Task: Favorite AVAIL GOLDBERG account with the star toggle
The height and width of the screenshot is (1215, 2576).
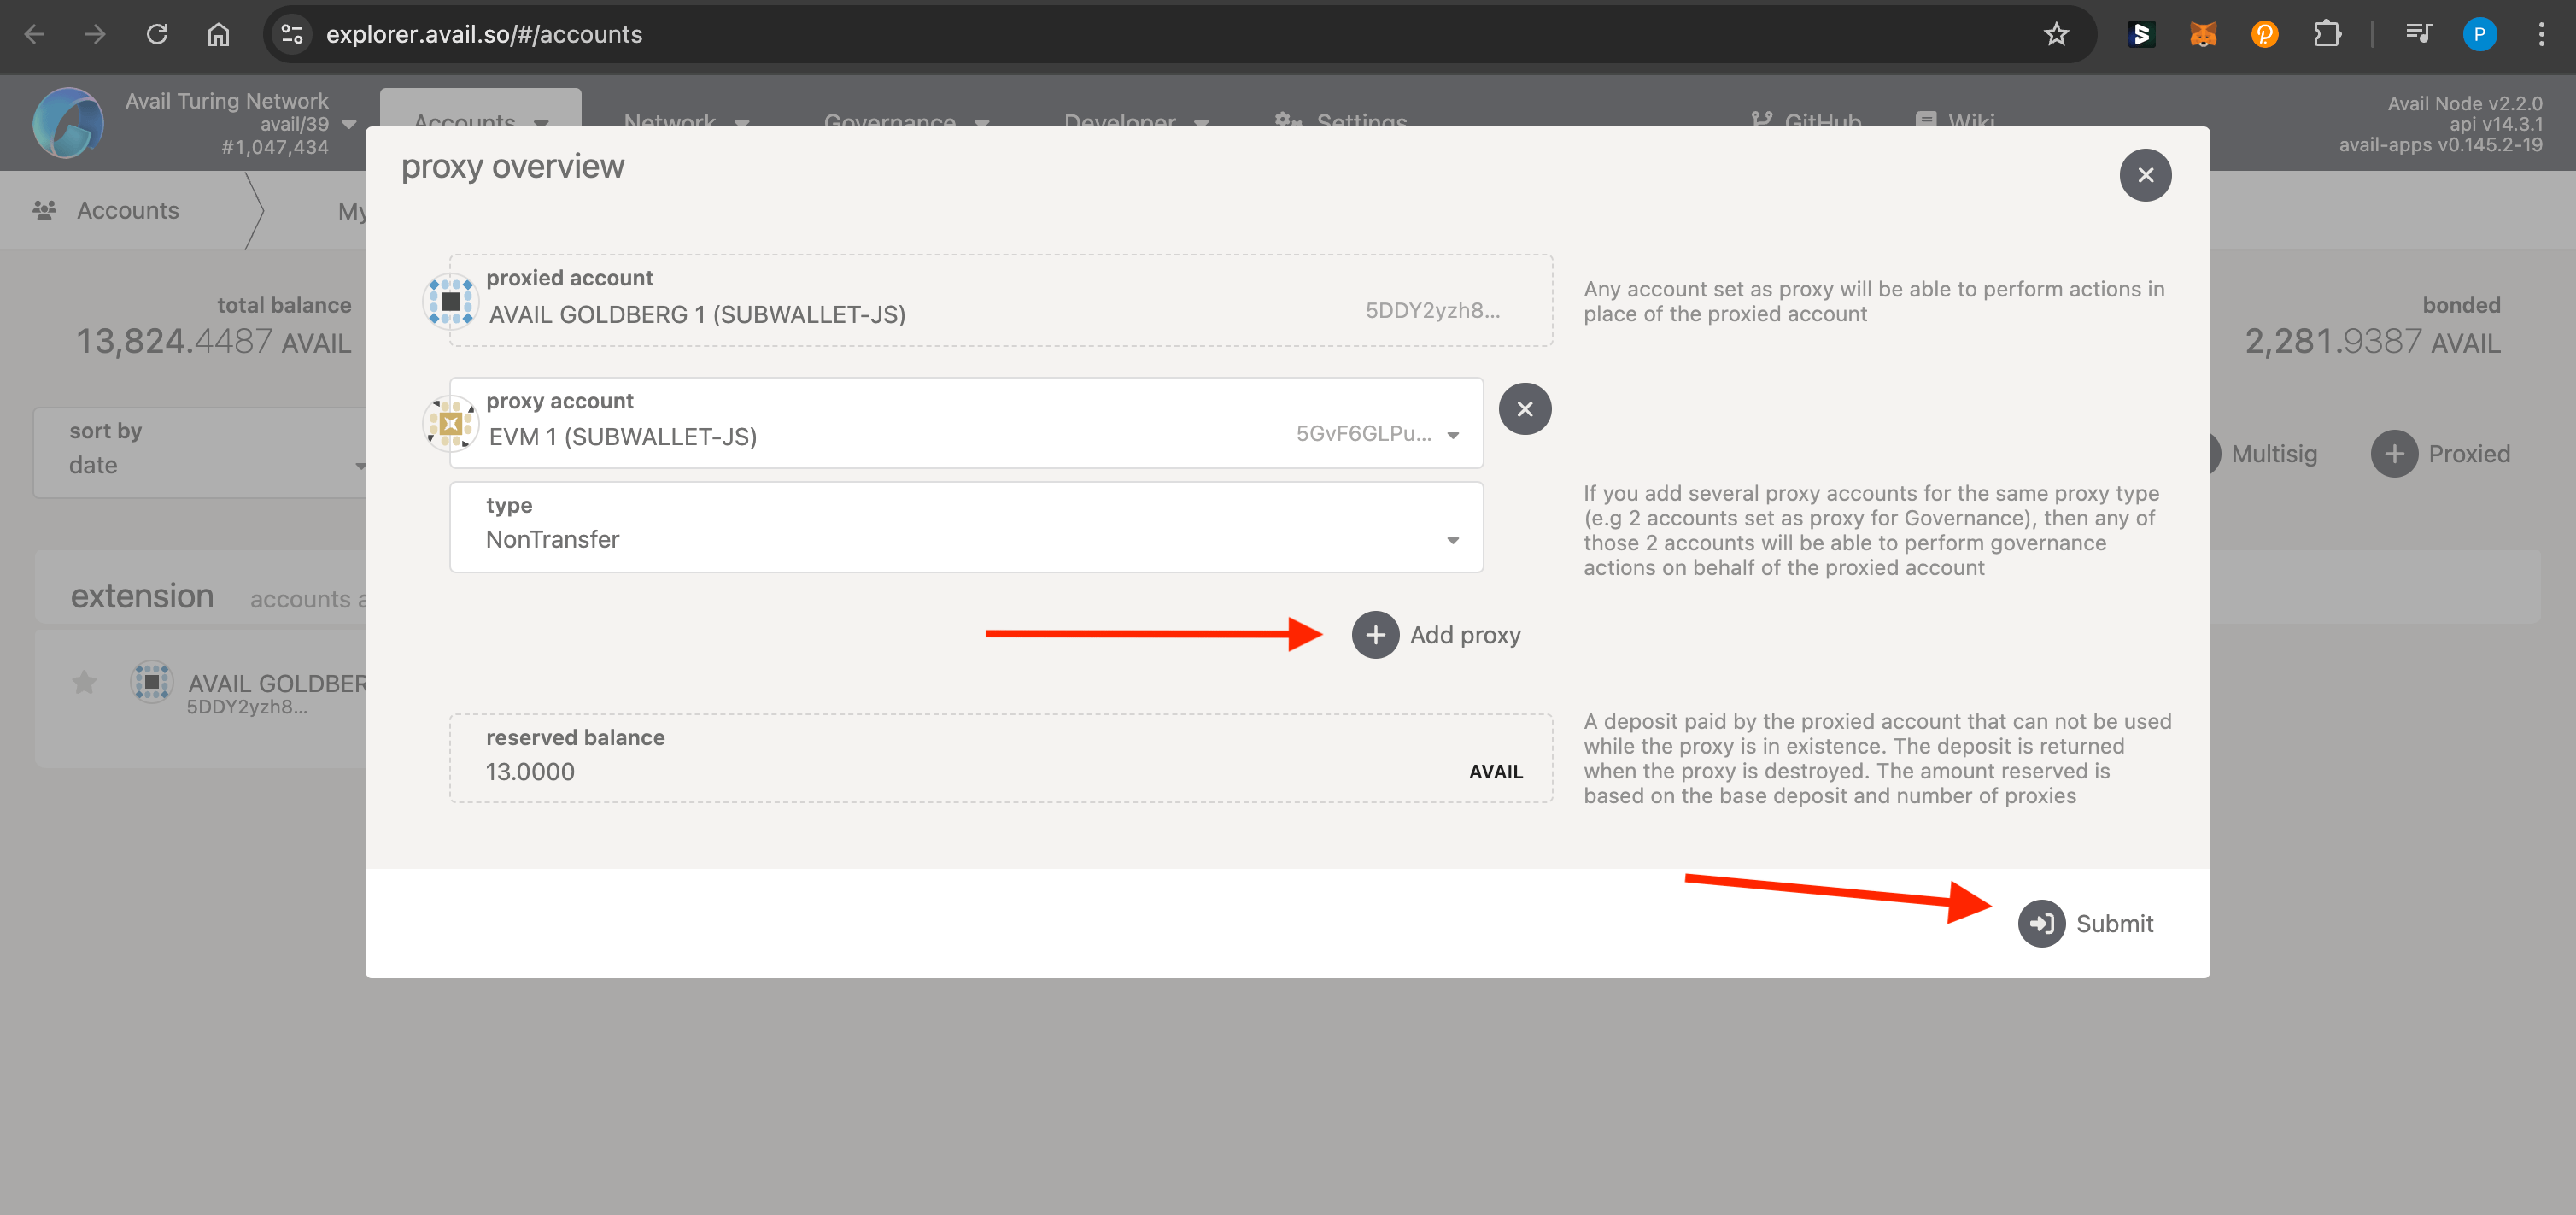Action: (83, 681)
